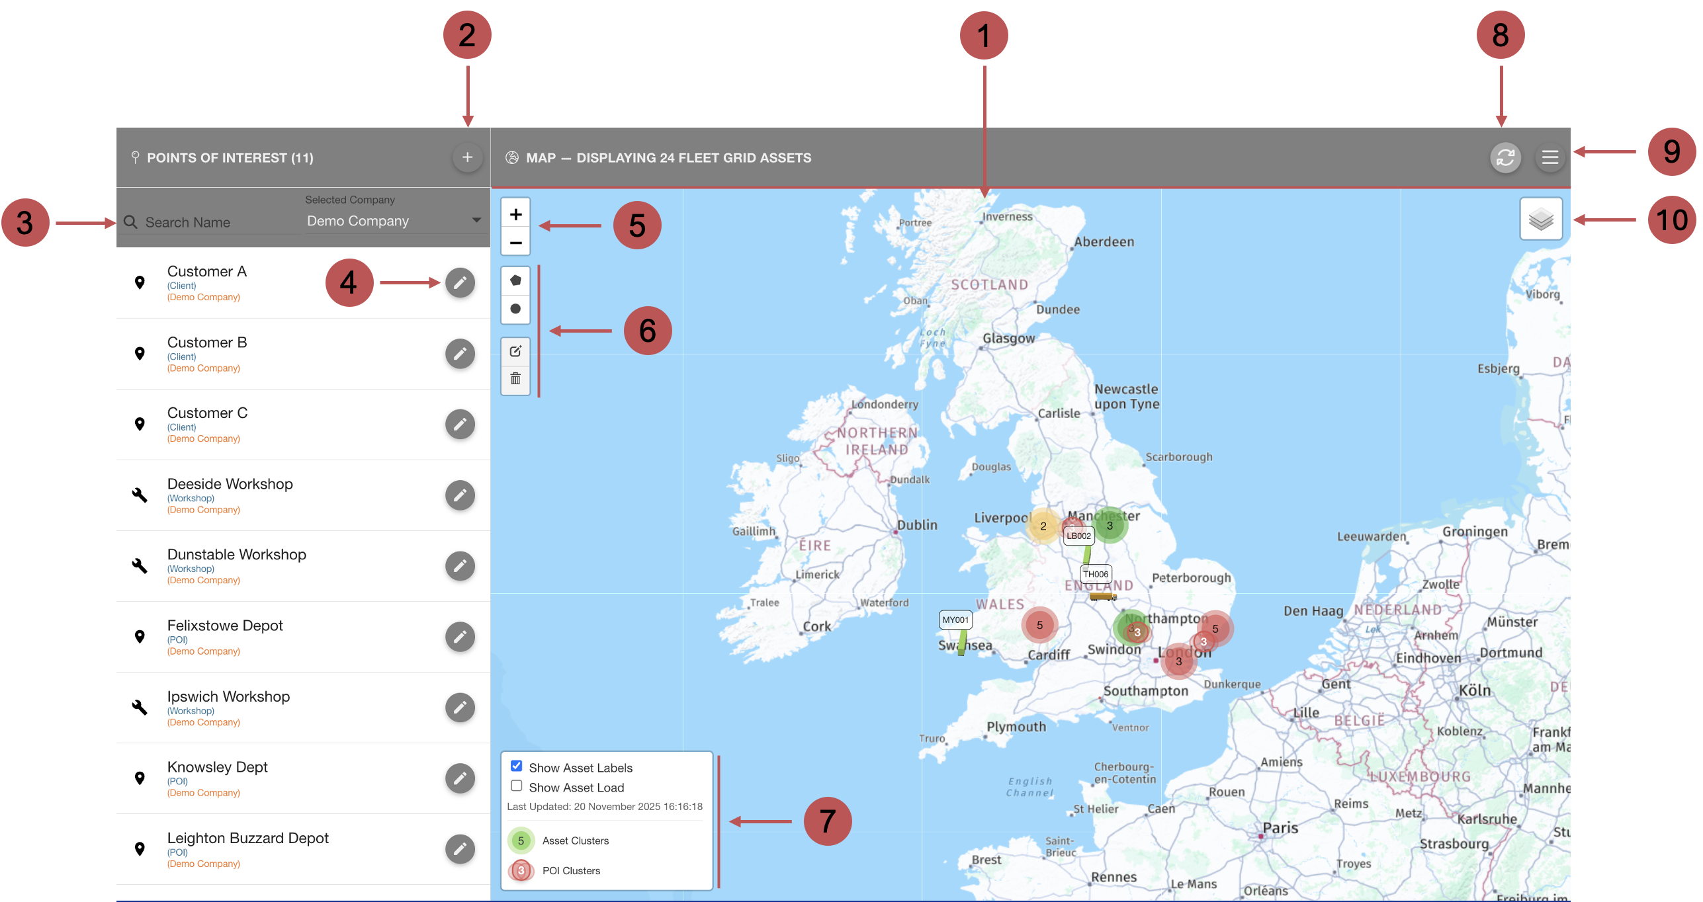This screenshot has width=1703, height=902.
Task: Zoom in on the map
Action: [x=515, y=214]
